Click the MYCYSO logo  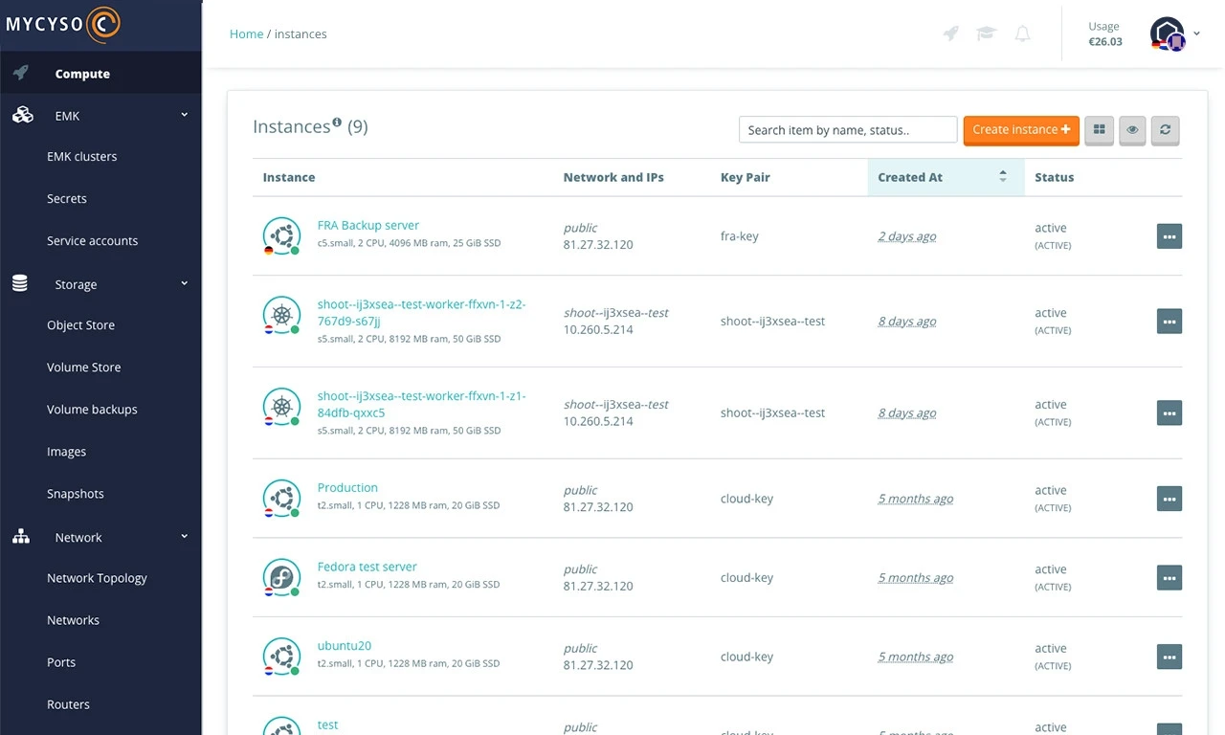62,25
